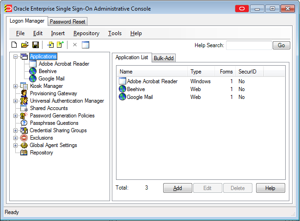The image size is (300, 221).
Task: Click the window-shaped toolbar icon
Action: click(86, 45)
